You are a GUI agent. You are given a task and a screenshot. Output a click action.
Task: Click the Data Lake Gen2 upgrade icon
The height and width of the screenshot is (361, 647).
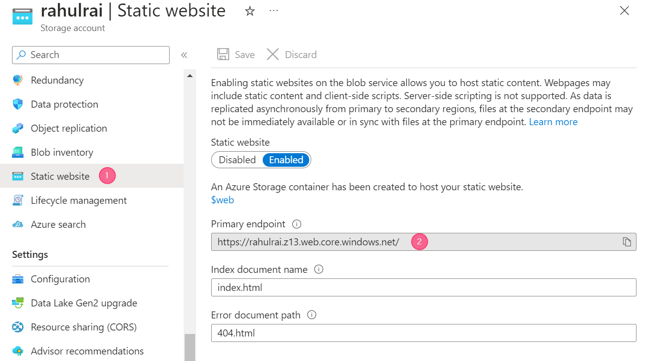(18, 303)
